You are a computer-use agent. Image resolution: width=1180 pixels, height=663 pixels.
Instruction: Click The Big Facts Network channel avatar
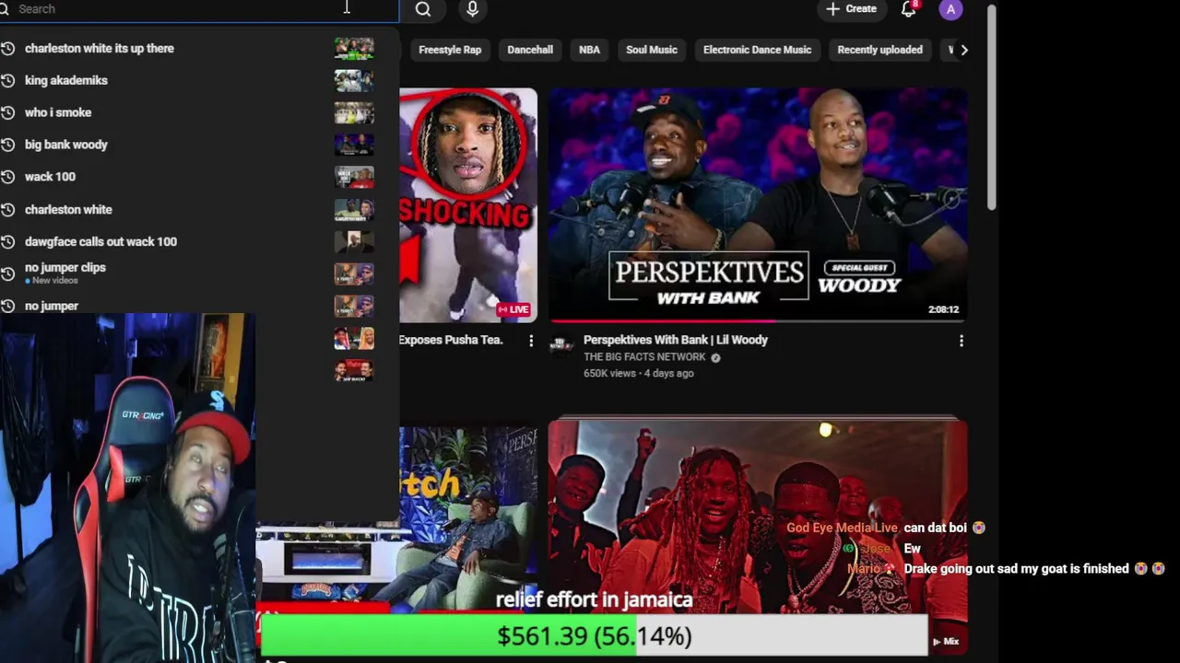pyautogui.click(x=561, y=344)
